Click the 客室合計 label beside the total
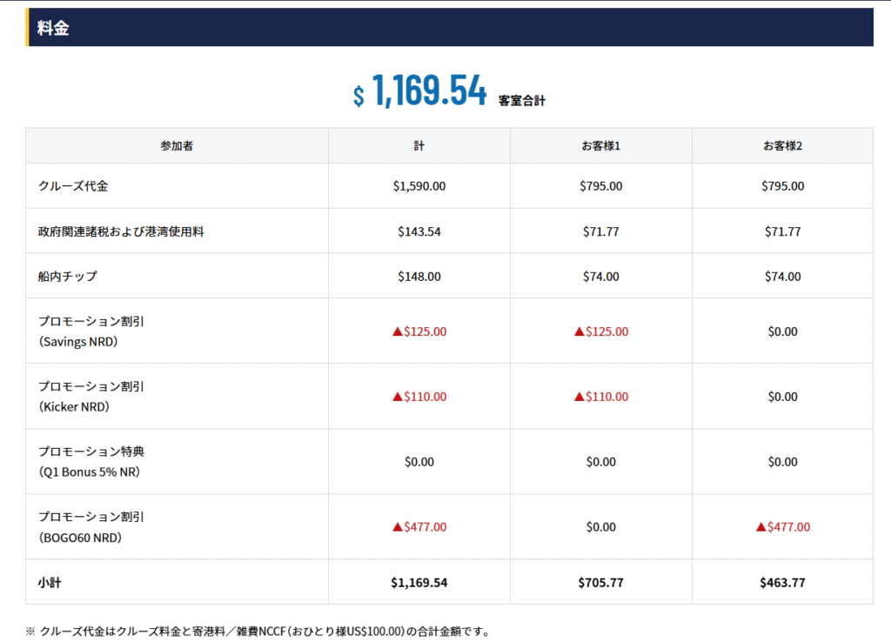Image resolution: width=891 pixels, height=642 pixels. pos(522,101)
